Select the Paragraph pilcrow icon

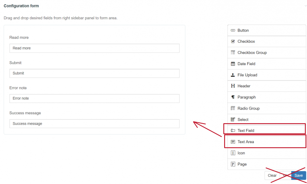pyautogui.click(x=233, y=97)
